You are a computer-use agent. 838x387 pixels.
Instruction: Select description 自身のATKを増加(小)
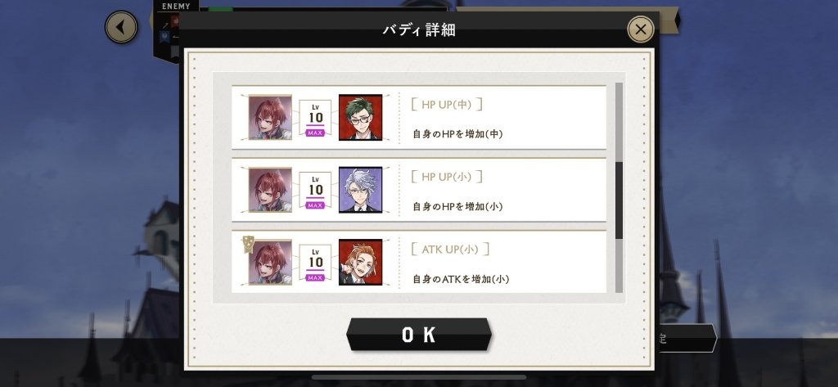461,279
